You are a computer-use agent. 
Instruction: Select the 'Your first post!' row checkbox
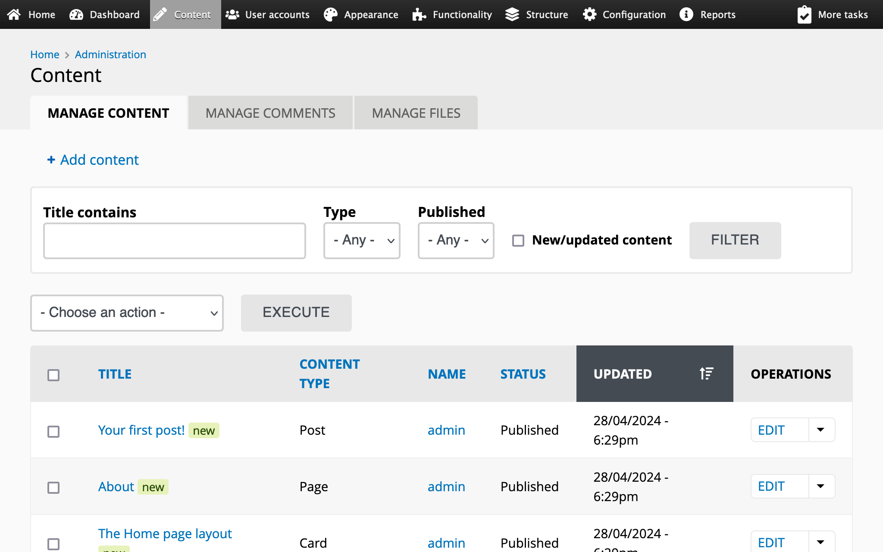pos(53,431)
